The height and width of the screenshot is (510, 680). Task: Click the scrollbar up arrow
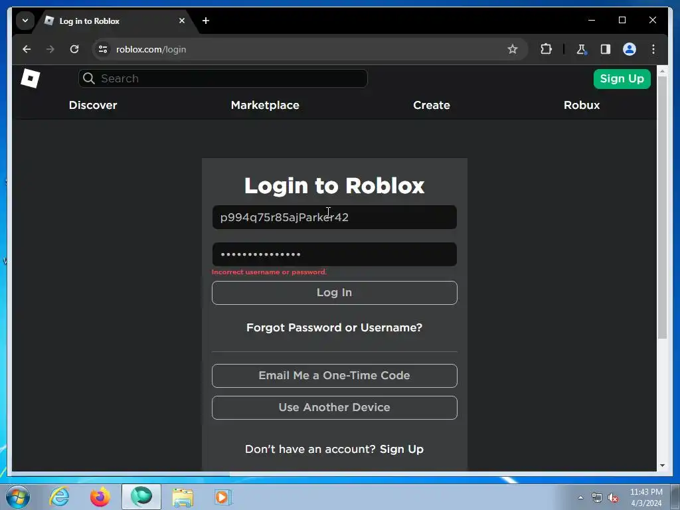click(662, 71)
